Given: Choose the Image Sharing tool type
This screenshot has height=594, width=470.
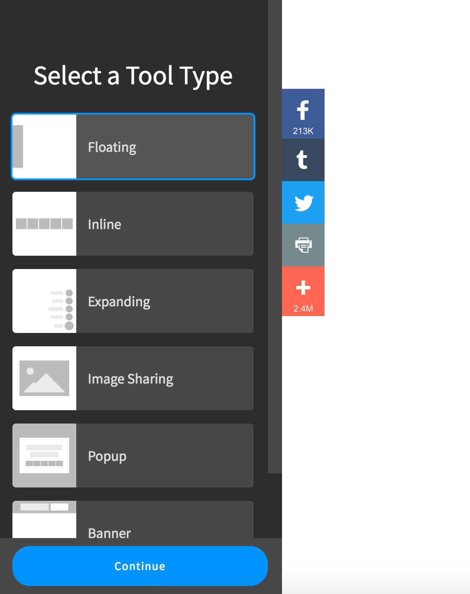Looking at the screenshot, I should pyautogui.click(x=164, y=379).
